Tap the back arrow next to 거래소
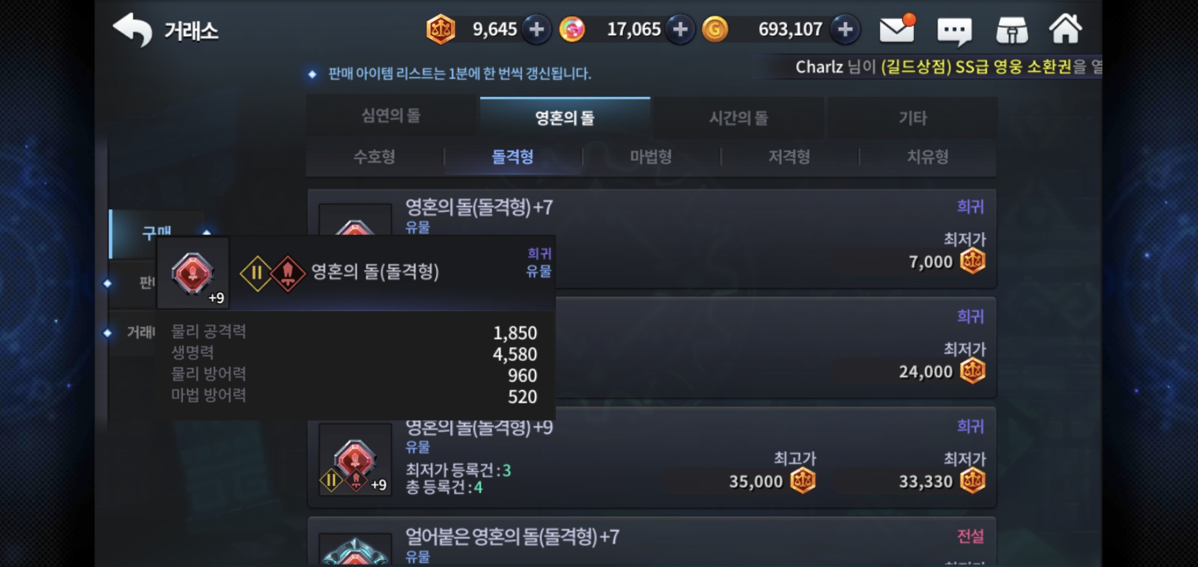 (132, 30)
